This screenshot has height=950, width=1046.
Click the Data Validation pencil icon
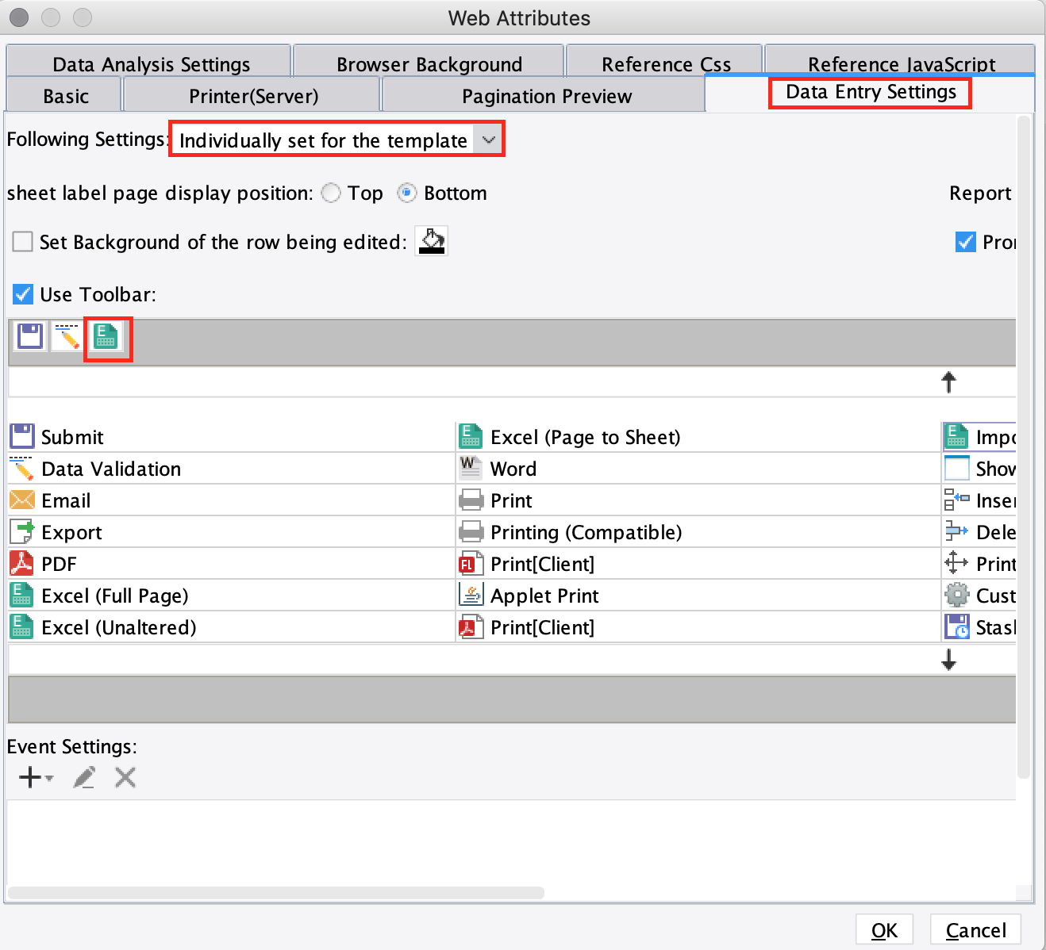tap(21, 468)
